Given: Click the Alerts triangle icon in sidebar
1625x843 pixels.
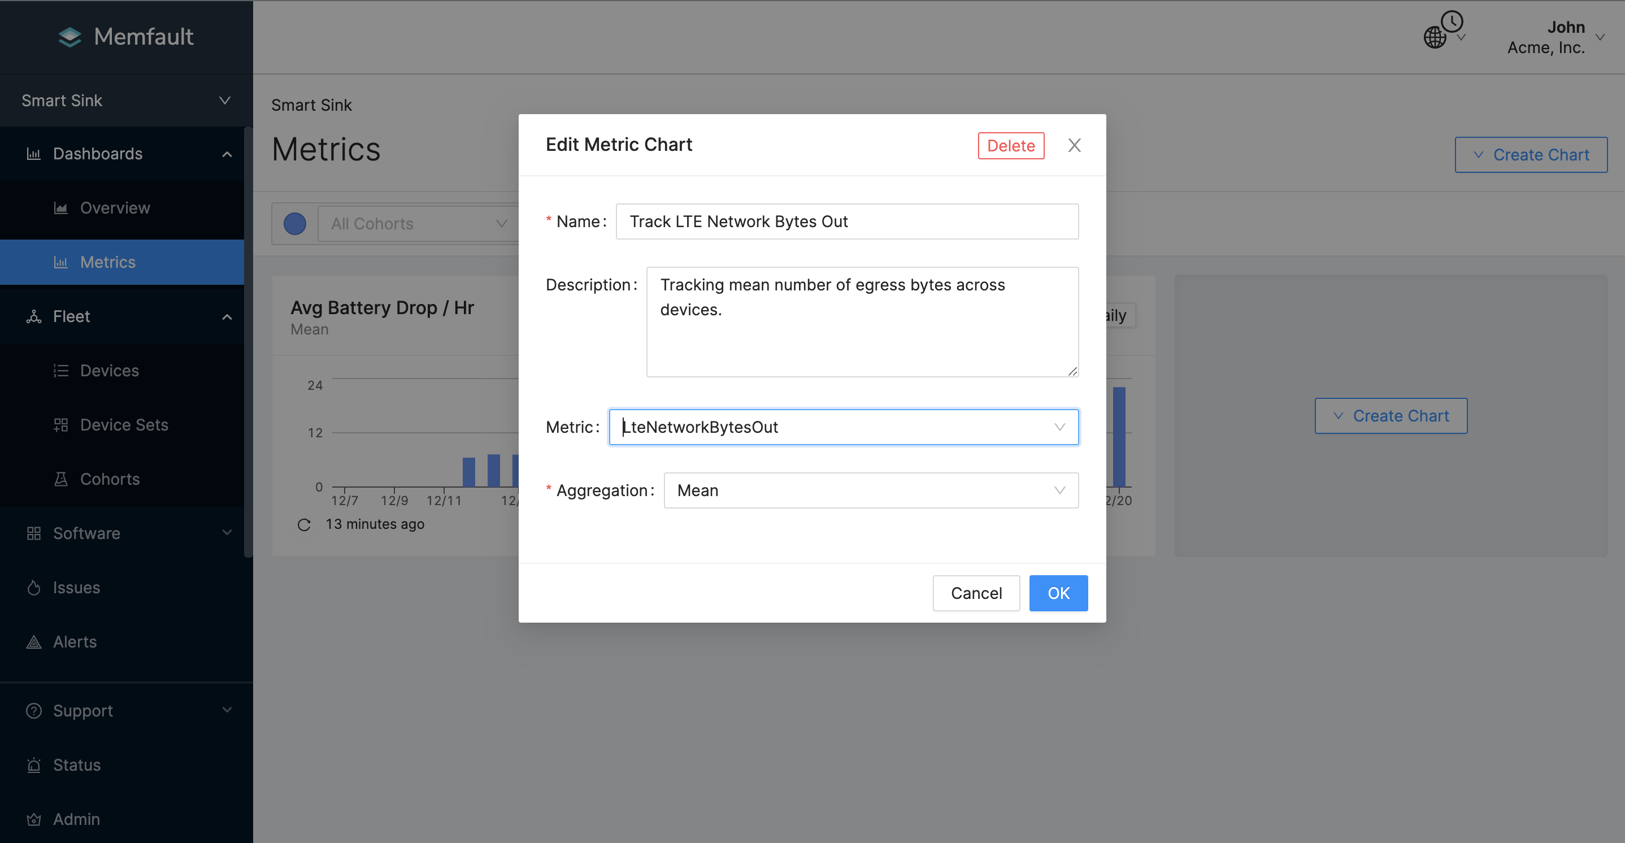Looking at the screenshot, I should tap(34, 642).
